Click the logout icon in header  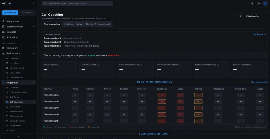tap(259, 3)
